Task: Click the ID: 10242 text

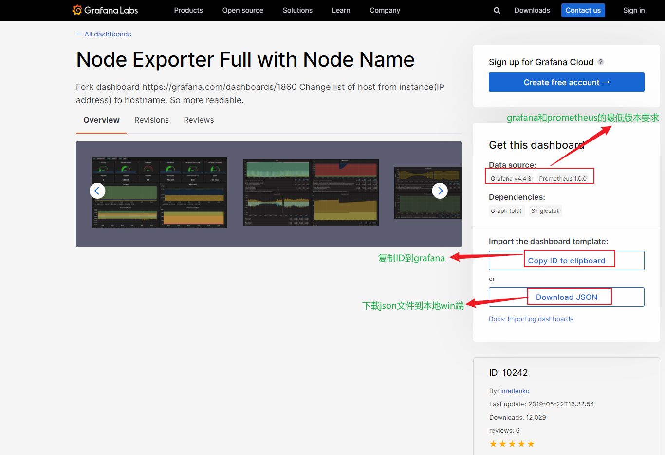Action: [508, 373]
